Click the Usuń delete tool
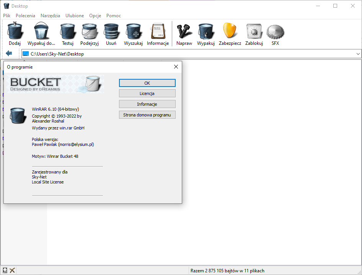Screen dimensions: 362x275 point(111,31)
